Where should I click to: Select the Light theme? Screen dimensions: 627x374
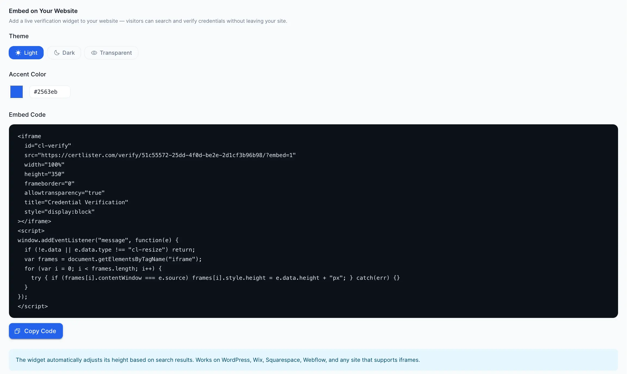coord(26,53)
